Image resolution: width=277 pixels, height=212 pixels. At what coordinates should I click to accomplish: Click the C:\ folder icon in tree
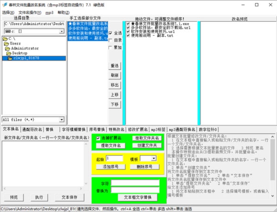tap(5, 39)
